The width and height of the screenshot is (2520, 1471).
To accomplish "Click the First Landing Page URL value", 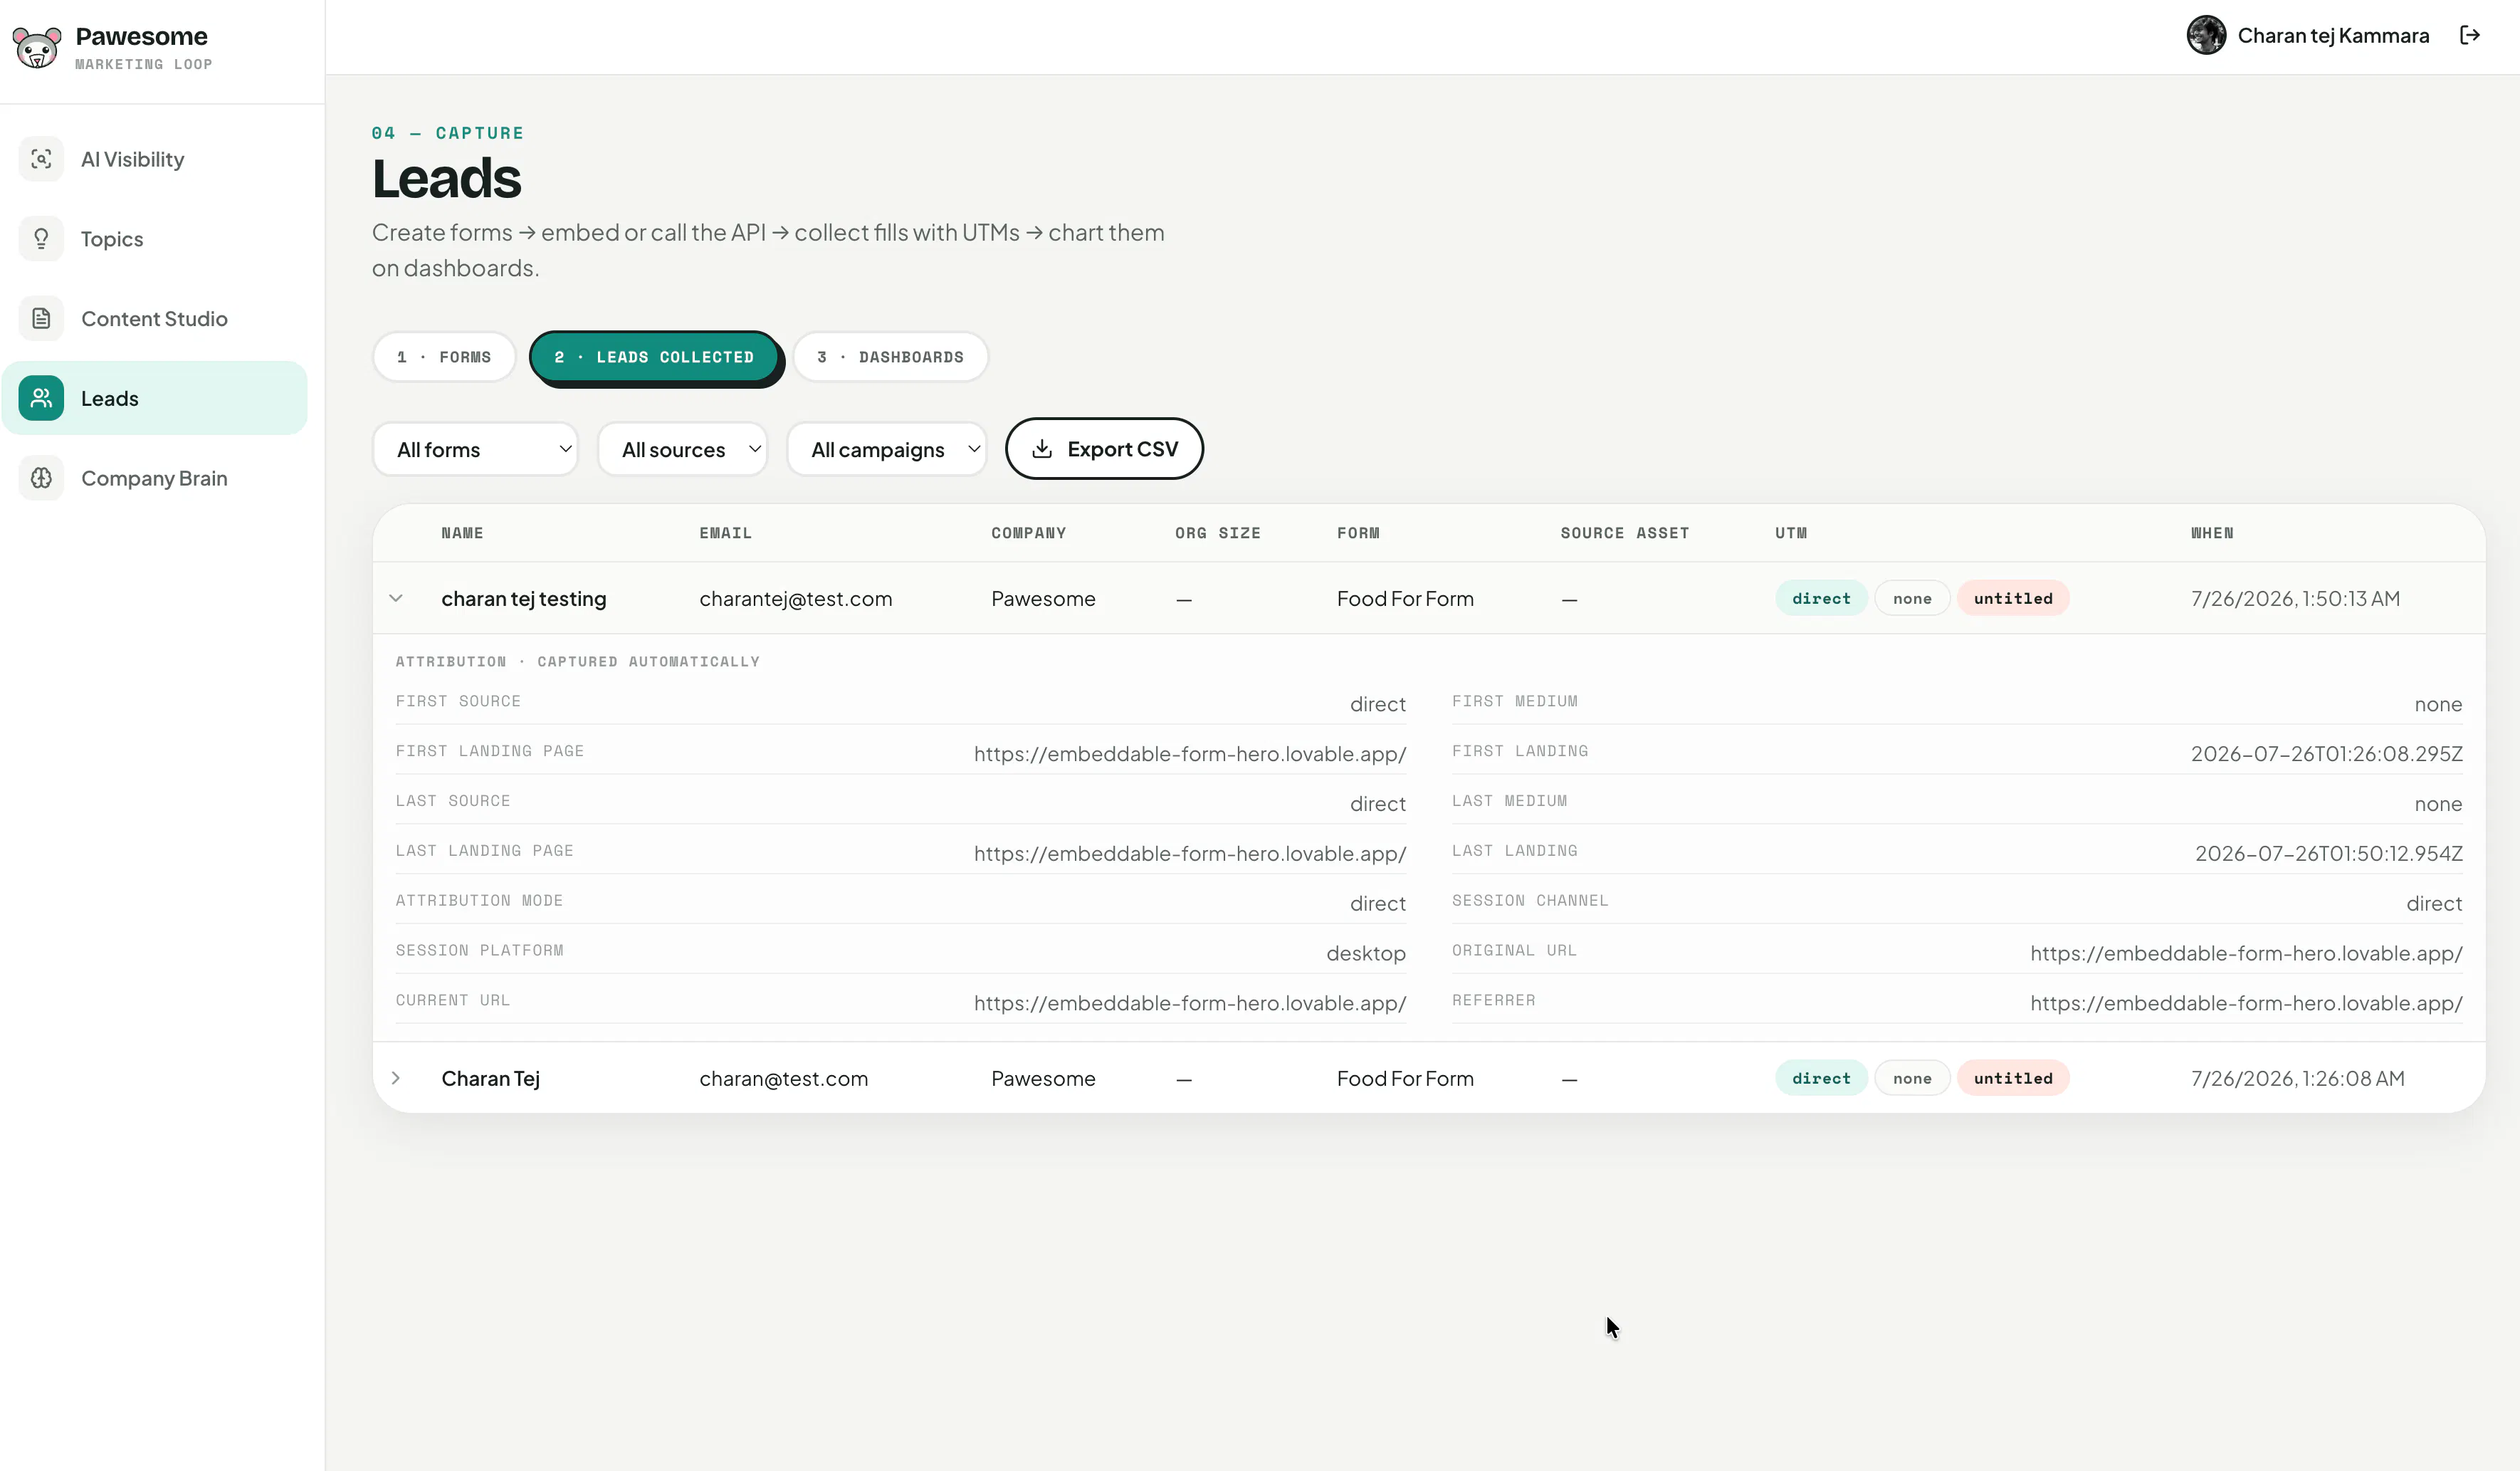I will (x=1190, y=754).
